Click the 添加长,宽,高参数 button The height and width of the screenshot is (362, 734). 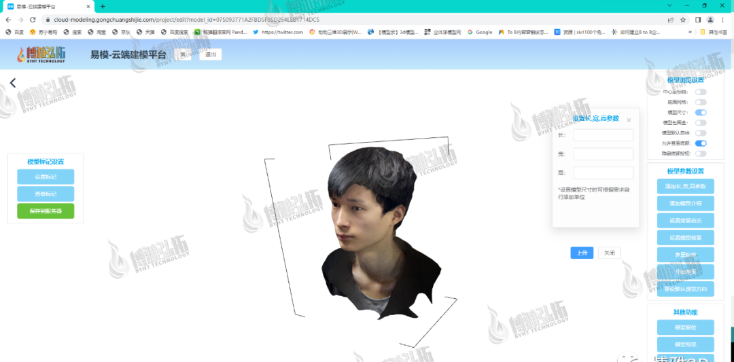pyautogui.click(x=685, y=186)
